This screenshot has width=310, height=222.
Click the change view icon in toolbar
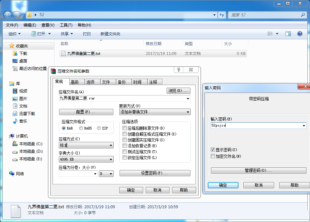pyautogui.click(x=270, y=34)
